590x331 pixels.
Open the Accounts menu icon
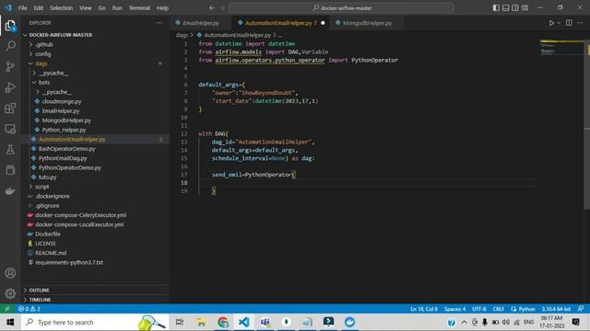click(x=10, y=273)
